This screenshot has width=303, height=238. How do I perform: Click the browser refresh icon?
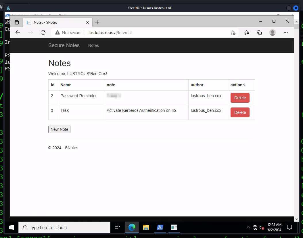pyautogui.click(x=43, y=32)
